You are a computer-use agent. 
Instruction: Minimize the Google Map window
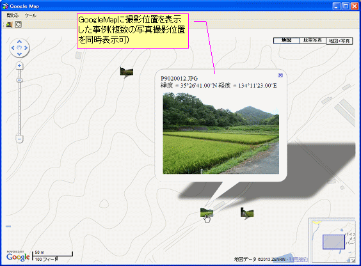coord(337,6)
